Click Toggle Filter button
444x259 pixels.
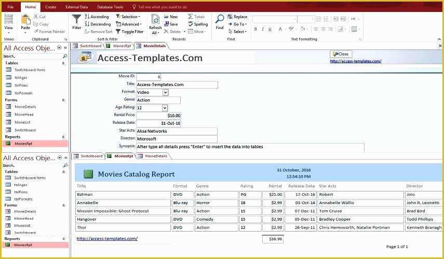pos(130,32)
